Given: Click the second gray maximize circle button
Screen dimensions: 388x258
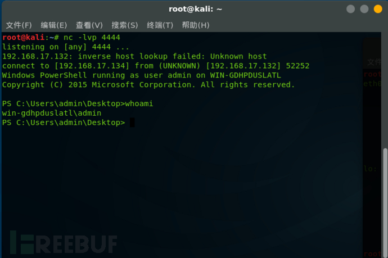Looking at the screenshot, I should tap(364, 9).
